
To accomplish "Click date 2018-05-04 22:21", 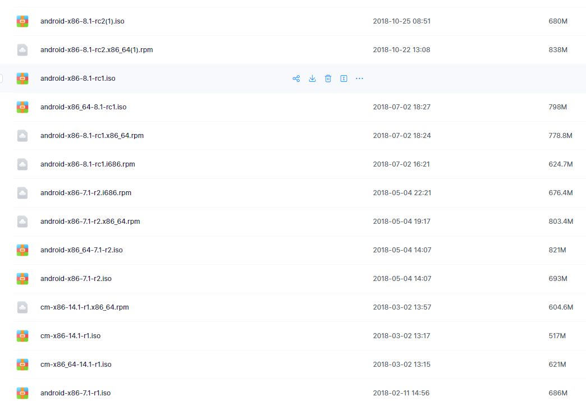I will pos(402,193).
